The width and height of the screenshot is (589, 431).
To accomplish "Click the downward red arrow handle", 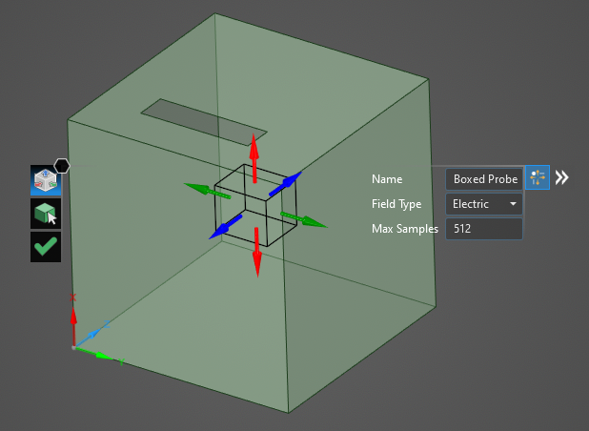I will [x=257, y=252].
